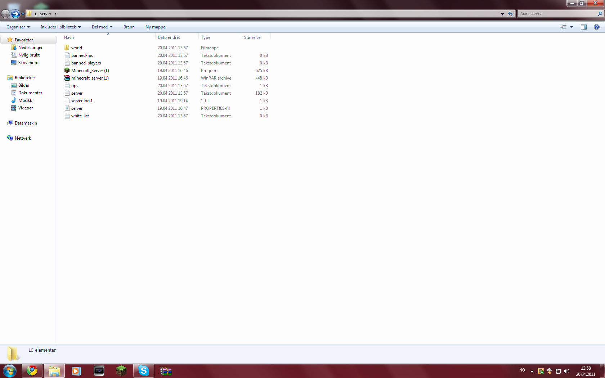Open the view options dropdown arrow
This screenshot has height=378, width=605.
(572, 27)
